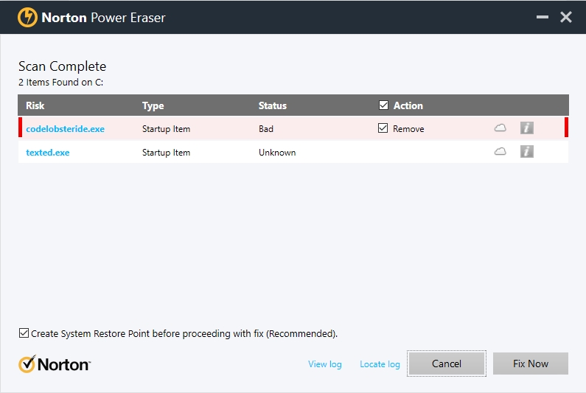The height and width of the screenshot is (393, 586).
Task: Click the Status column header
Action: click(273, 106)
